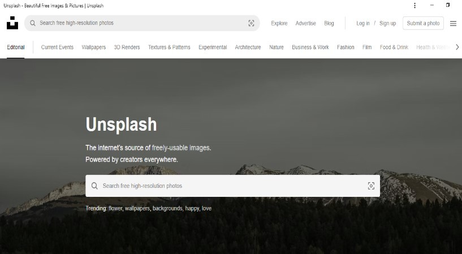This screenshot has height=254, width=462.
Task: Select the Editorial tab
Action: 16,48
